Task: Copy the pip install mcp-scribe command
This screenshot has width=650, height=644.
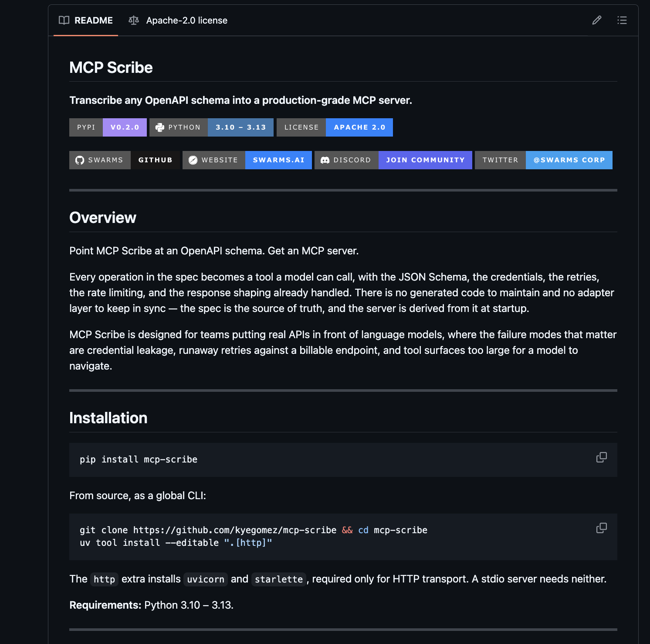Action: pos(602,457)
